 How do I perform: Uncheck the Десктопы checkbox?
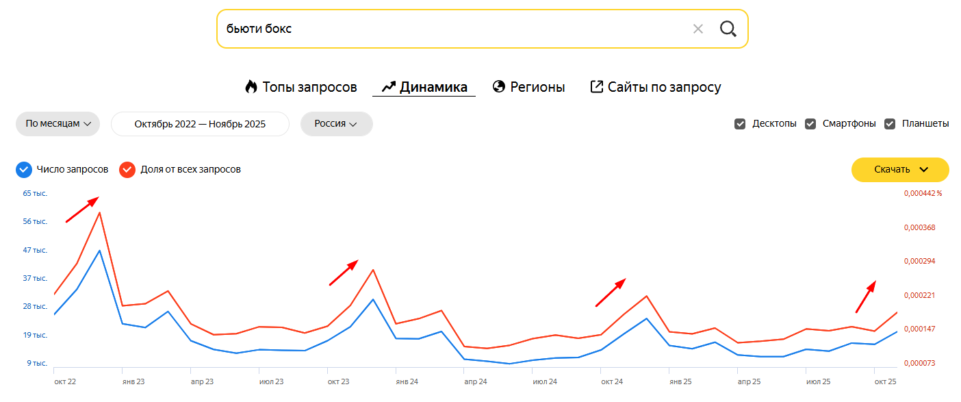pyautogui.click(x=740, y=124)
